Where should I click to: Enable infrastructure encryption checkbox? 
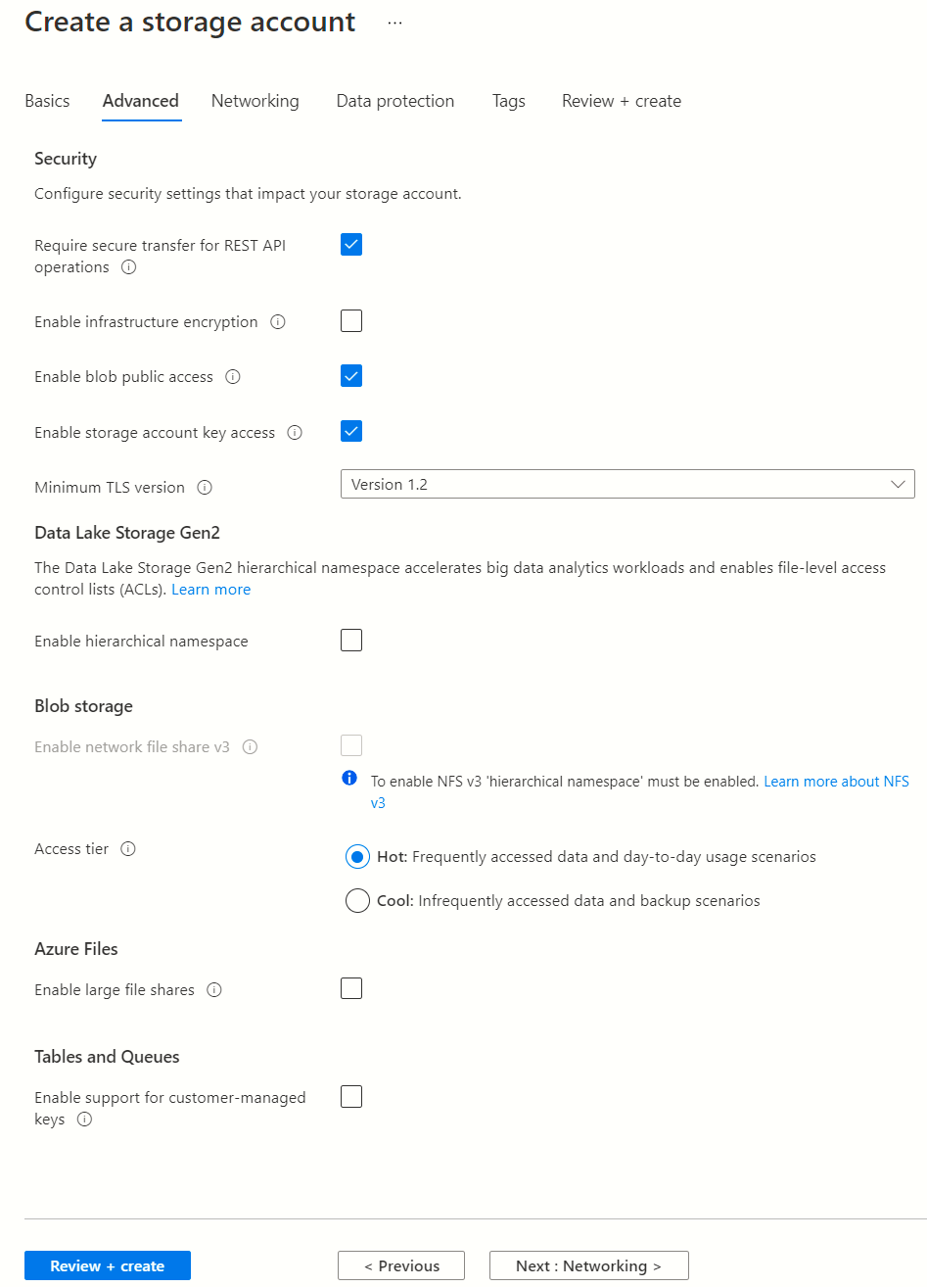[x=351, y=321]
